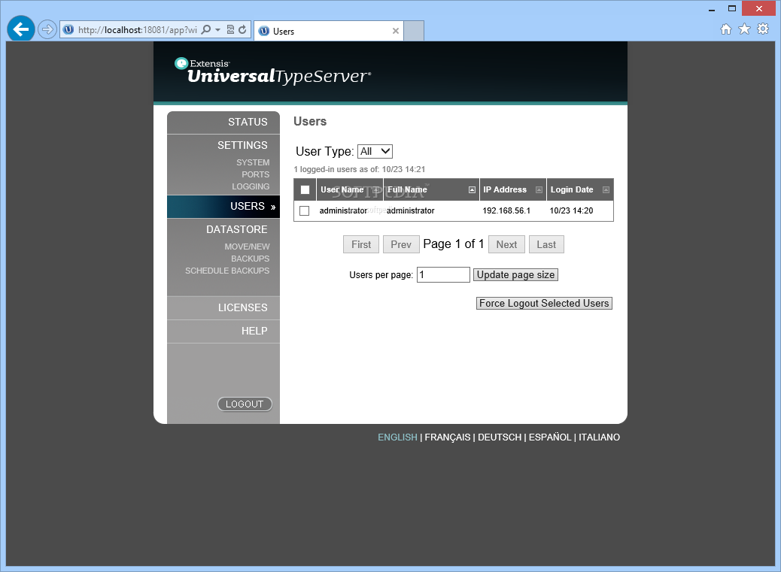Click the Last page button

[x=546, y=244]
